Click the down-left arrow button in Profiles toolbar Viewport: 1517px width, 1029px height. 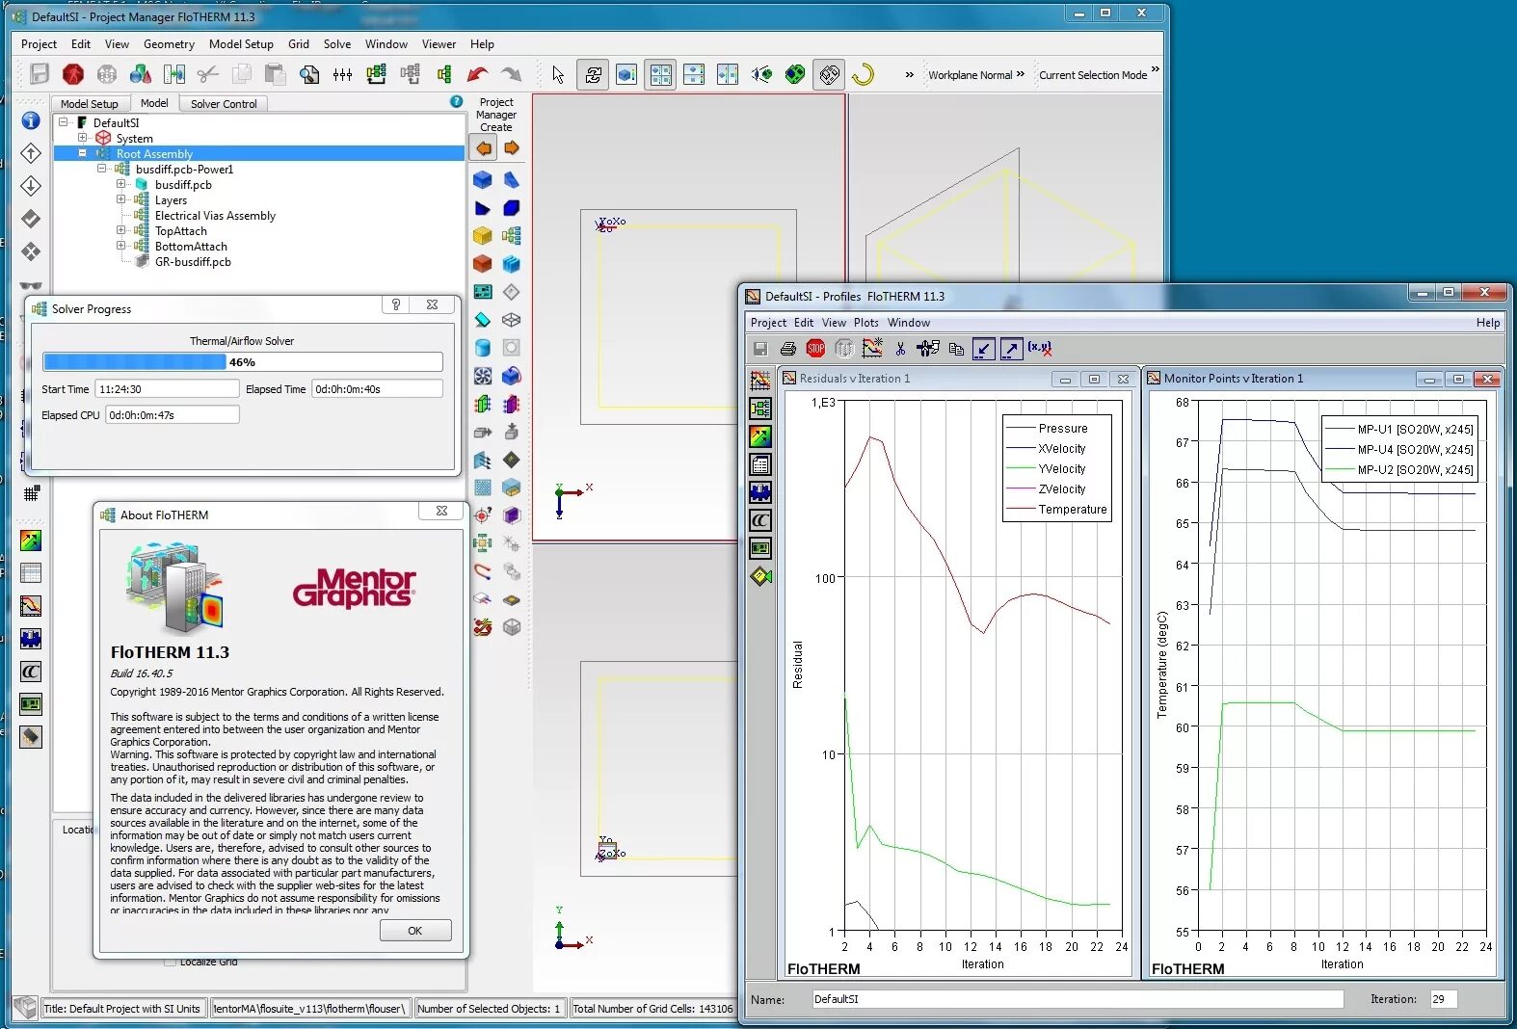(983, 349)
